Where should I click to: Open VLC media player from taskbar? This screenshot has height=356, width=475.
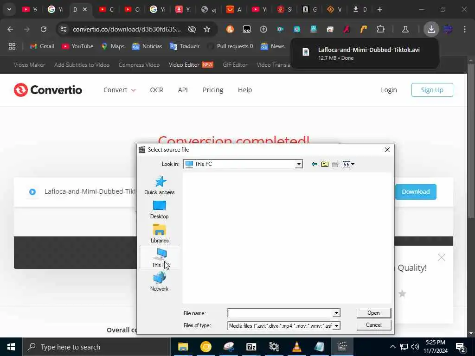pos(296,347)
